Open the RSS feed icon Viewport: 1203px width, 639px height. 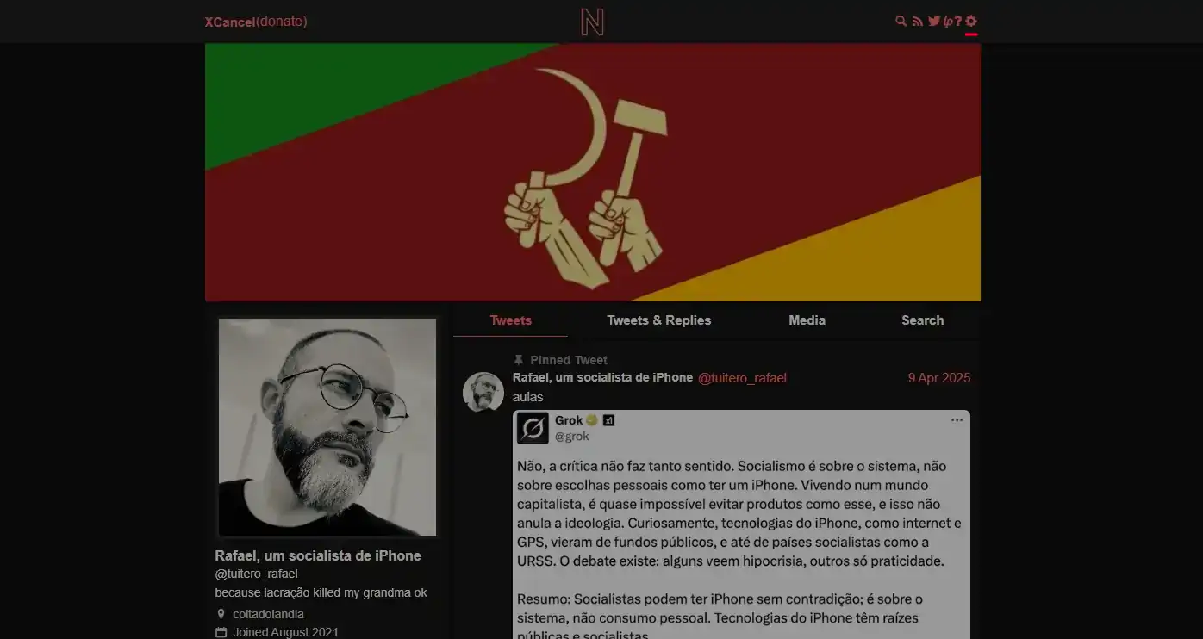point(918,21)
